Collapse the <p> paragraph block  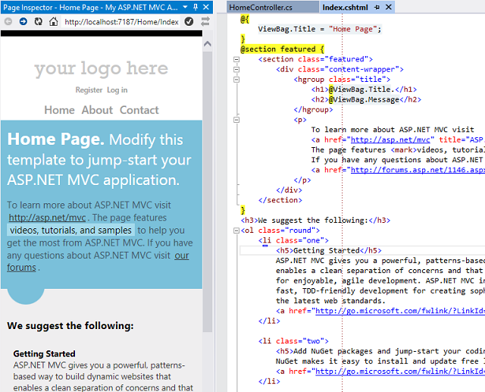236,120
